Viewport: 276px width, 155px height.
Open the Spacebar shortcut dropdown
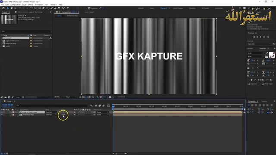click(x=259, y=44)
